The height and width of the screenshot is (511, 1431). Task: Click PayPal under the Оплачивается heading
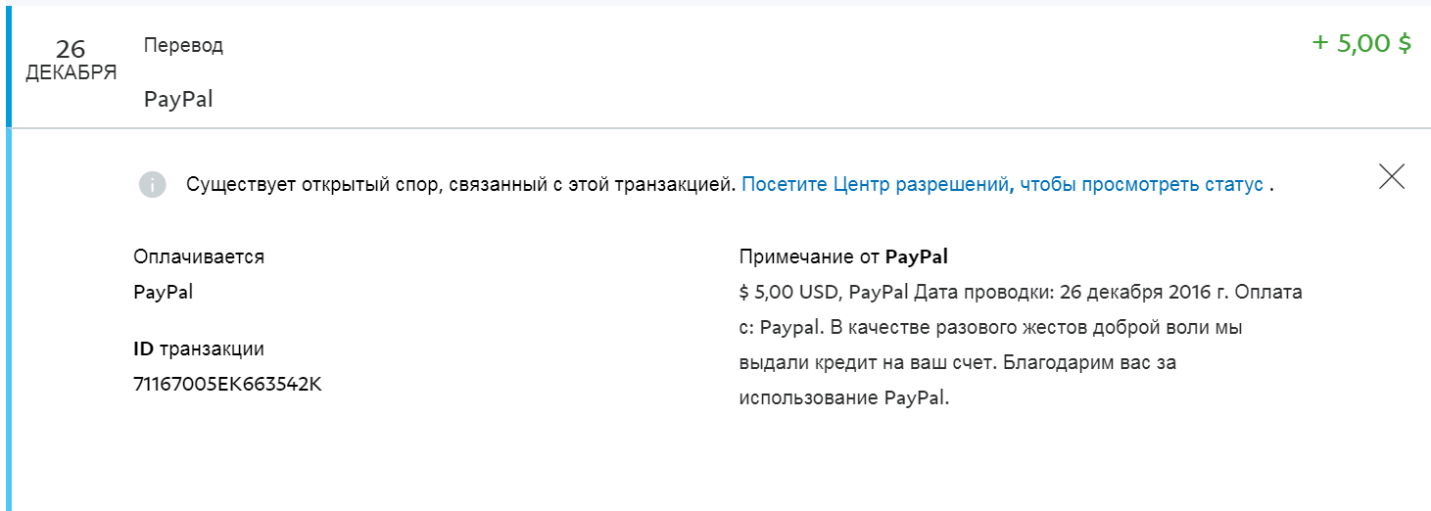(164, 292)
